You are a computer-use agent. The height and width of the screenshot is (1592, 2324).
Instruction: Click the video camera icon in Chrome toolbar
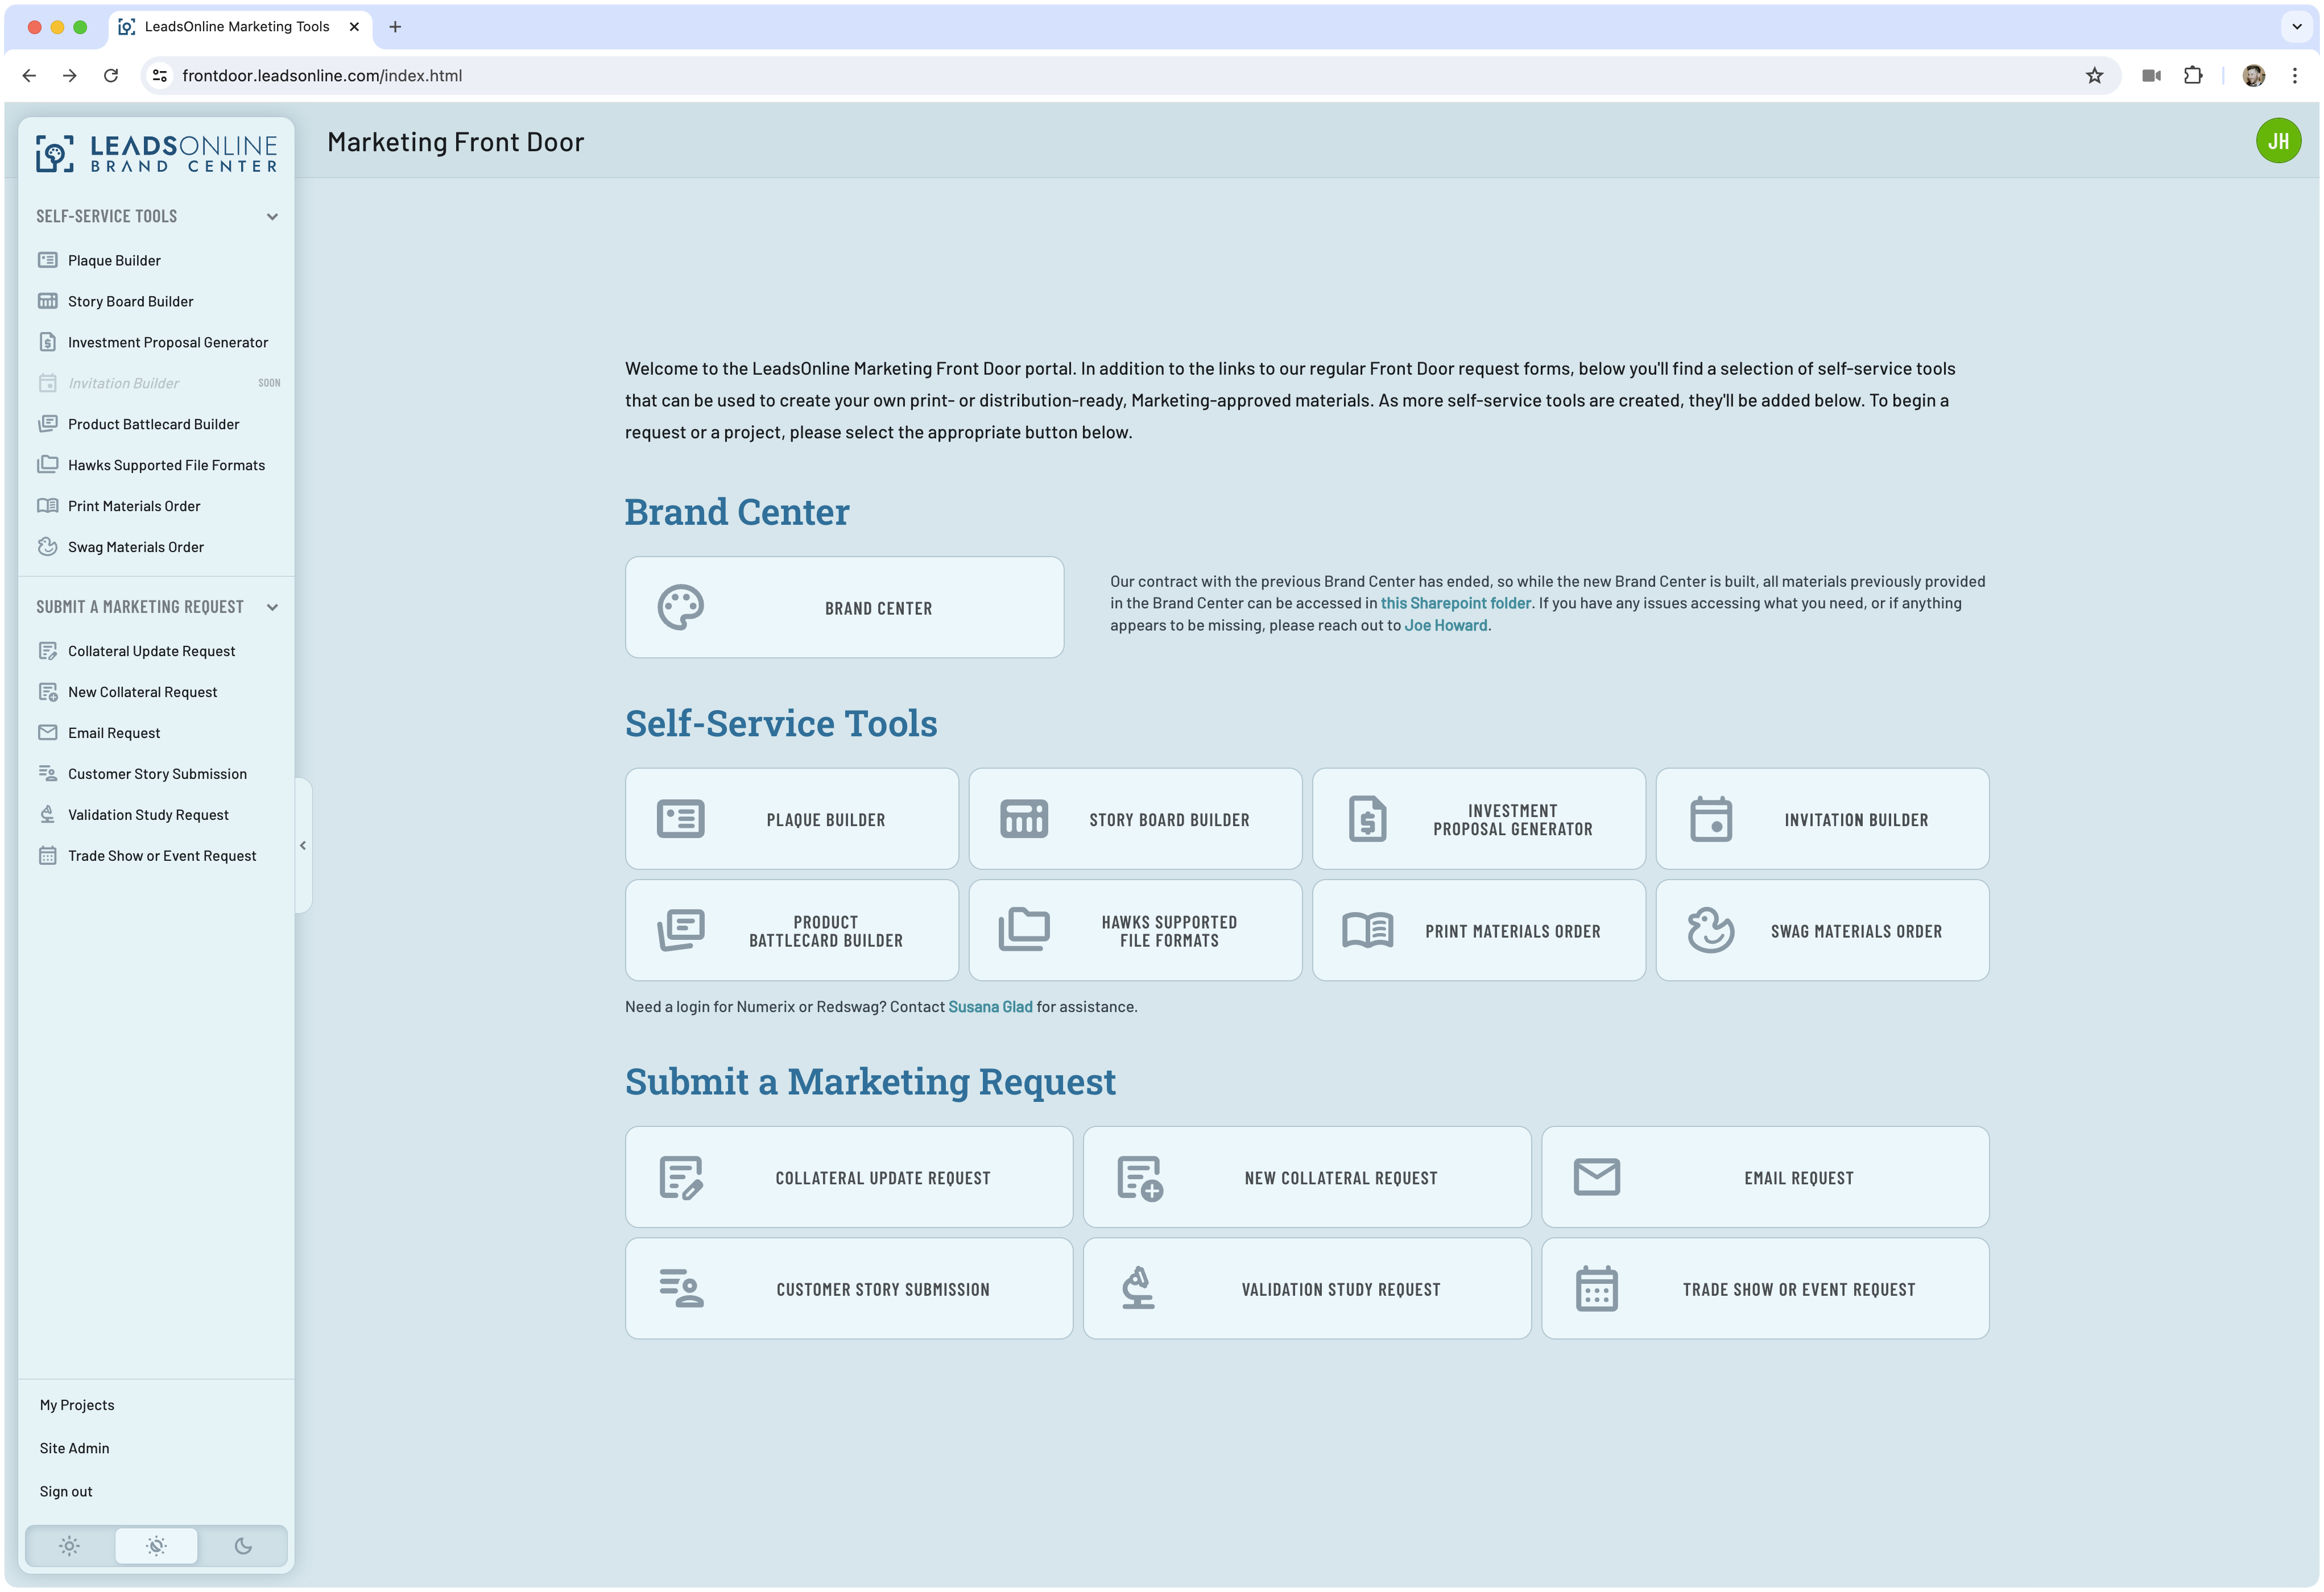pyautogui.click(x=2152, y=76)
